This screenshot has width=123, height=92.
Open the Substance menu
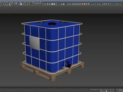pyautogui.click(x=33, y=2)
